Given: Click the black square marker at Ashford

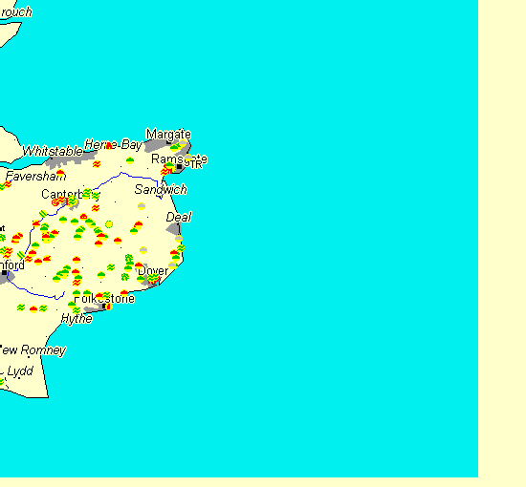Looking at the screenshot, I should (x=4, y=273).
